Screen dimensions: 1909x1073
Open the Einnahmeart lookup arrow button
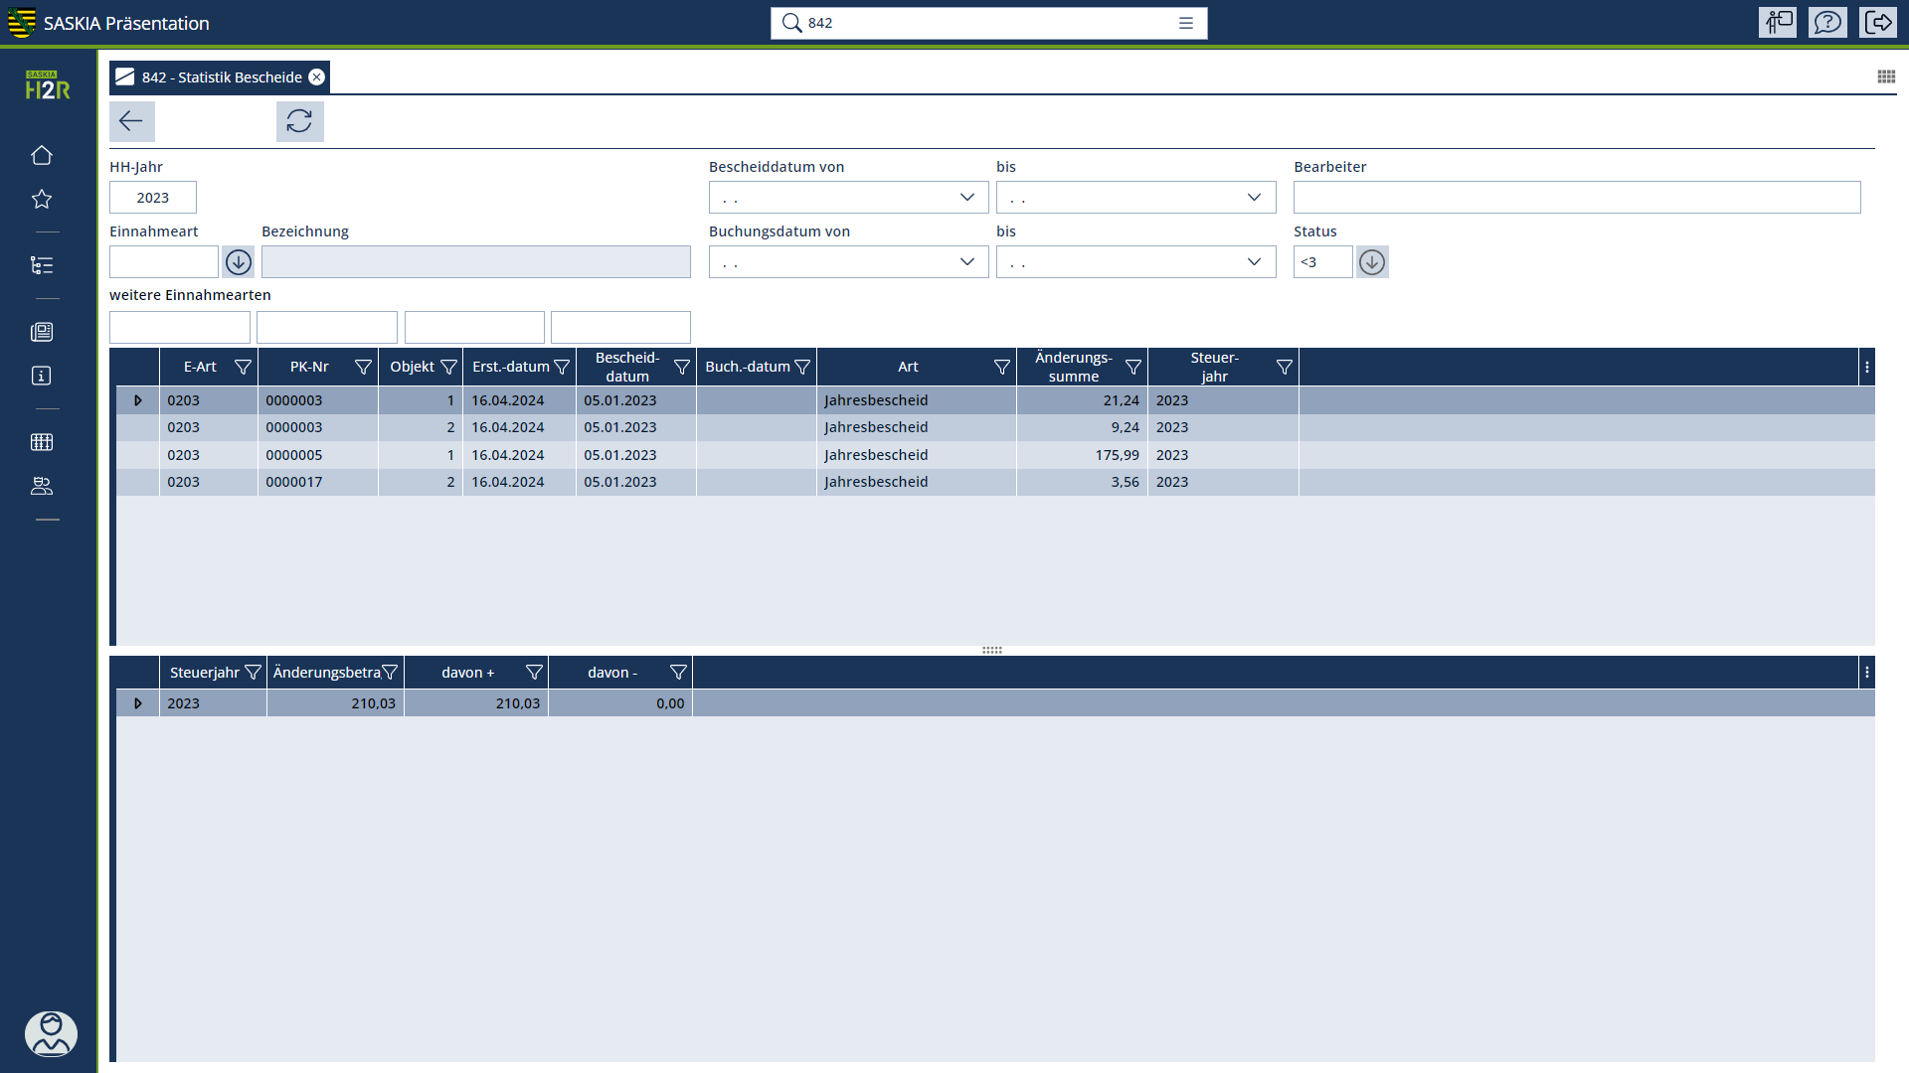point(238,262)
